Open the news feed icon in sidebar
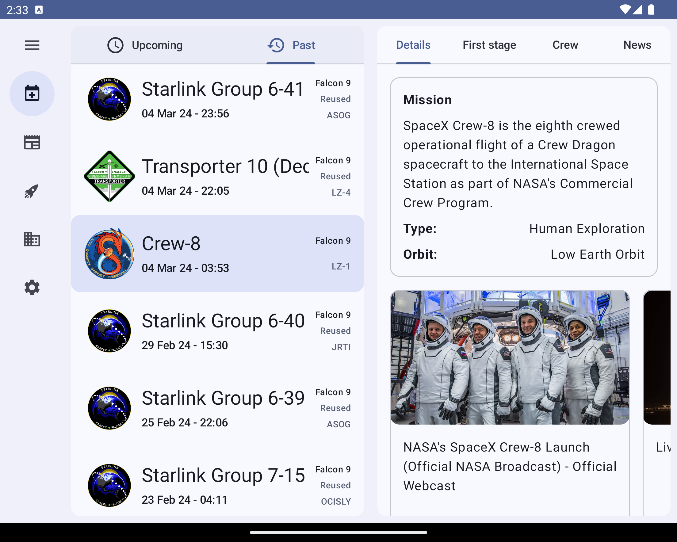677x542 pixels. pyautogui.click(x=32, y=142)
